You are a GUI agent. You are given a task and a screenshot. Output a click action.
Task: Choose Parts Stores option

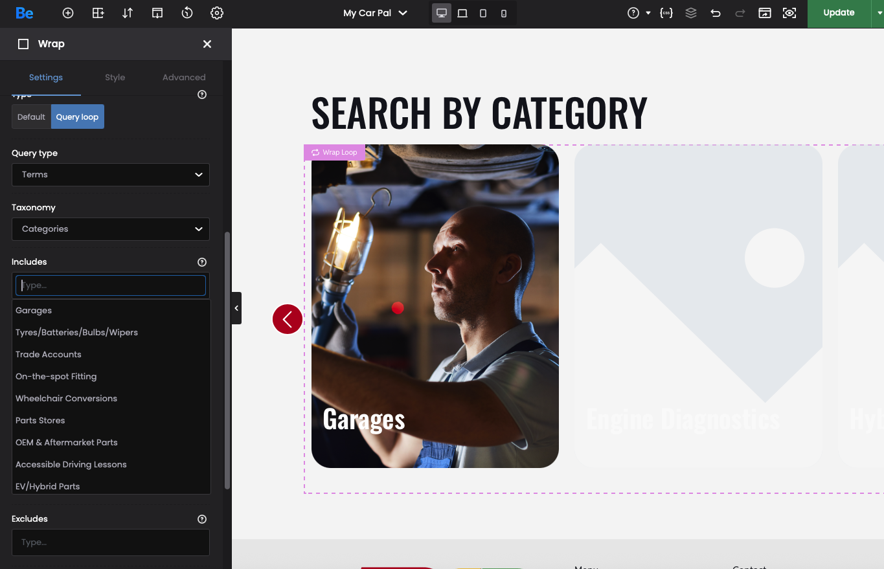coord(111,421)
